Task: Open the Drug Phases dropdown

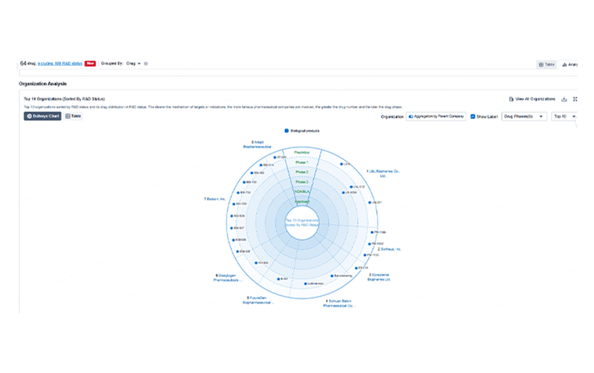Action: [x=524, y=116]
